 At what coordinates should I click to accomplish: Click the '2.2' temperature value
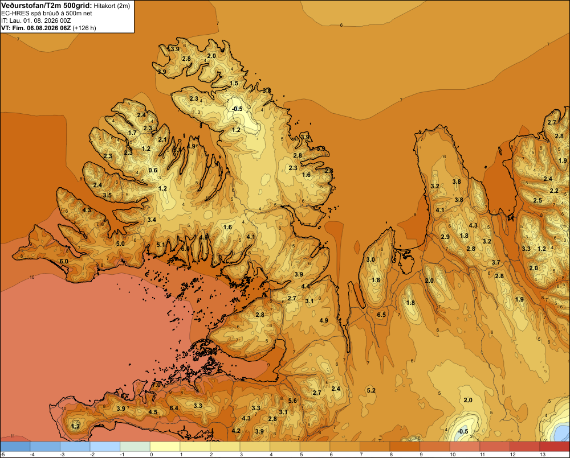[554, 191]
